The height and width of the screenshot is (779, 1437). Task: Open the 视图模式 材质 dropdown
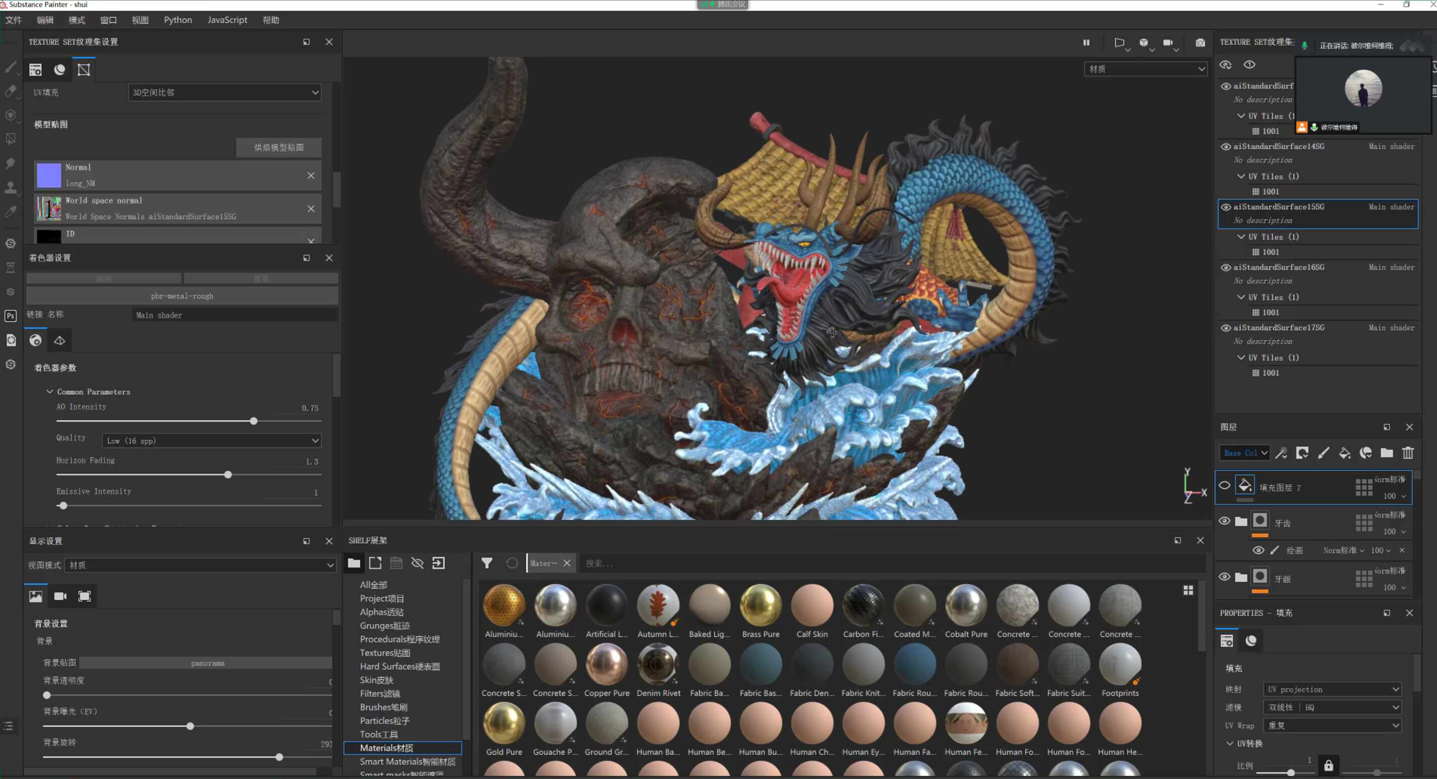point(200,565)
